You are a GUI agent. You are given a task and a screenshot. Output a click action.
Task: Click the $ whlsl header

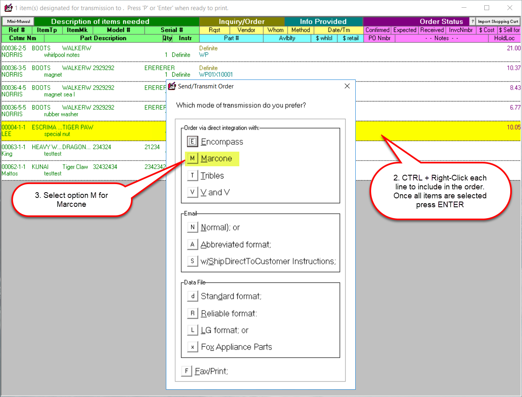324,38
